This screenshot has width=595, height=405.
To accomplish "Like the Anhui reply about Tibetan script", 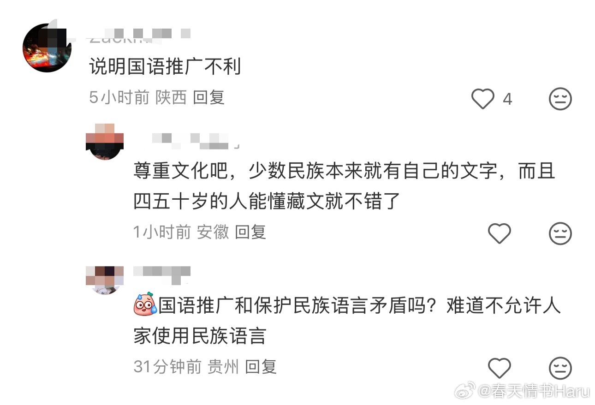I will [x=499, y=233].
